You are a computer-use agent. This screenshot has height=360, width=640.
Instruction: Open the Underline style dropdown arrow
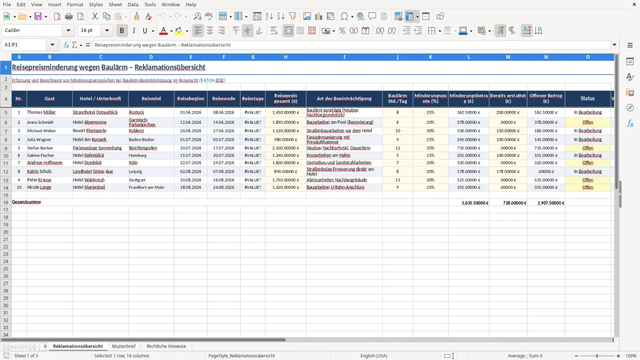point(153,31)
